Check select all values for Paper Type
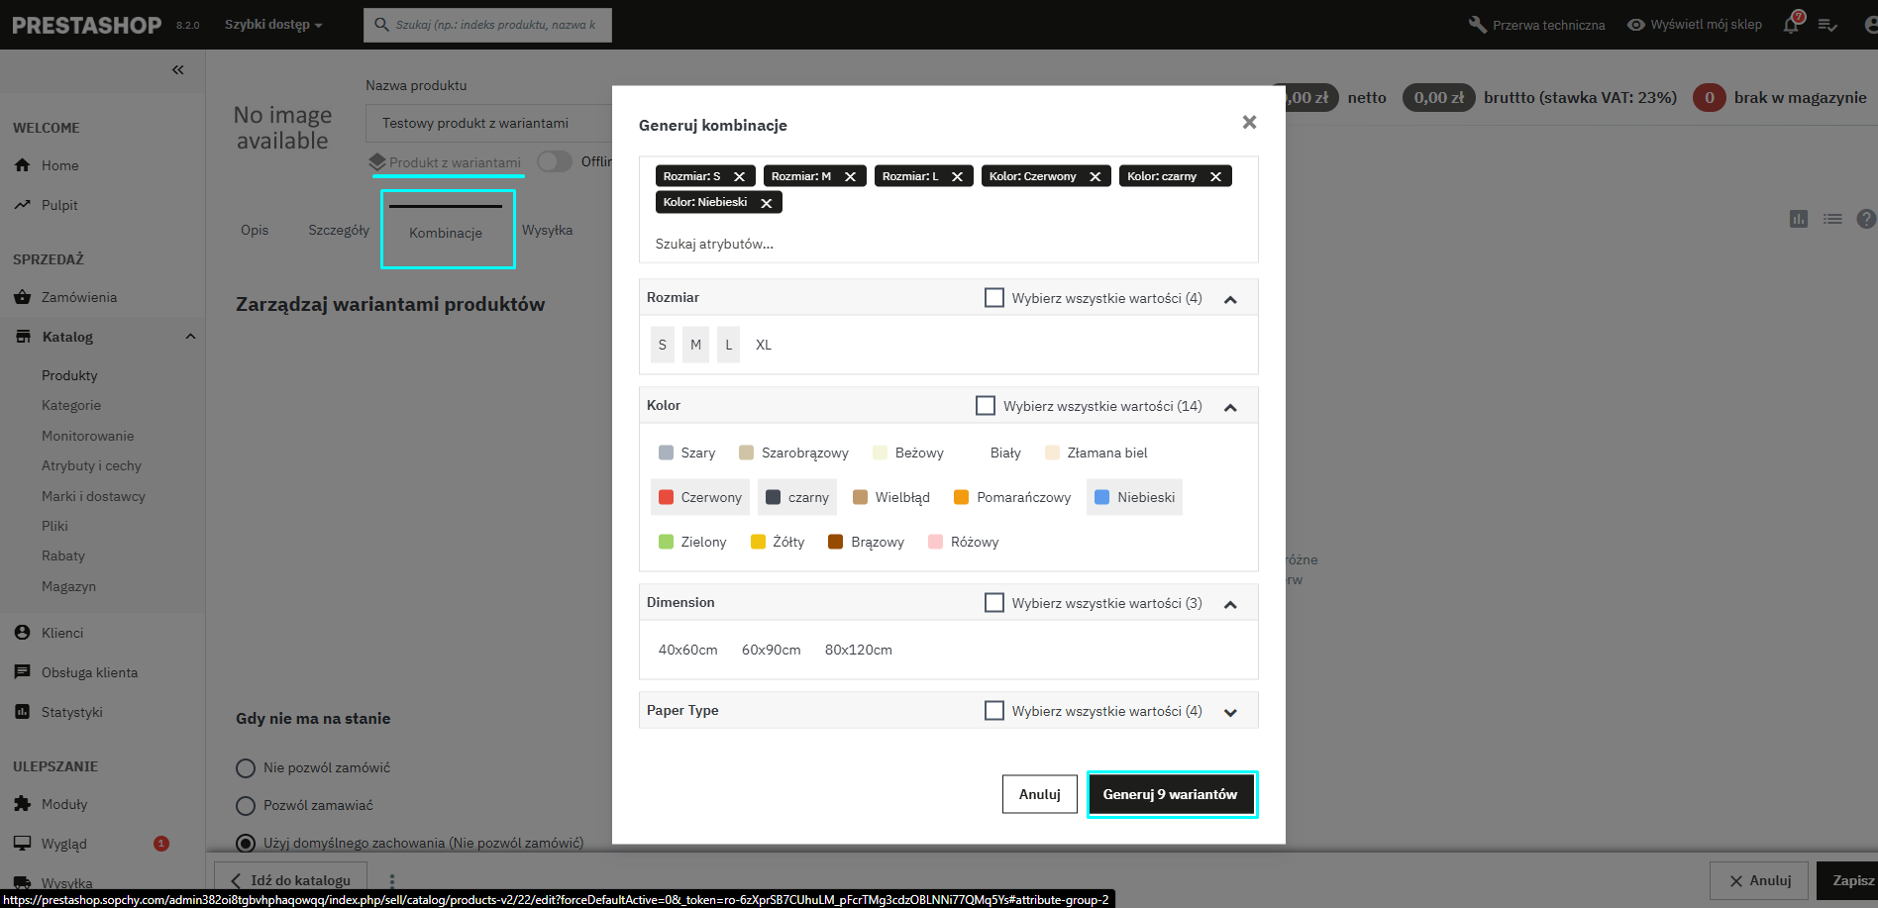 tap(994, 710)
